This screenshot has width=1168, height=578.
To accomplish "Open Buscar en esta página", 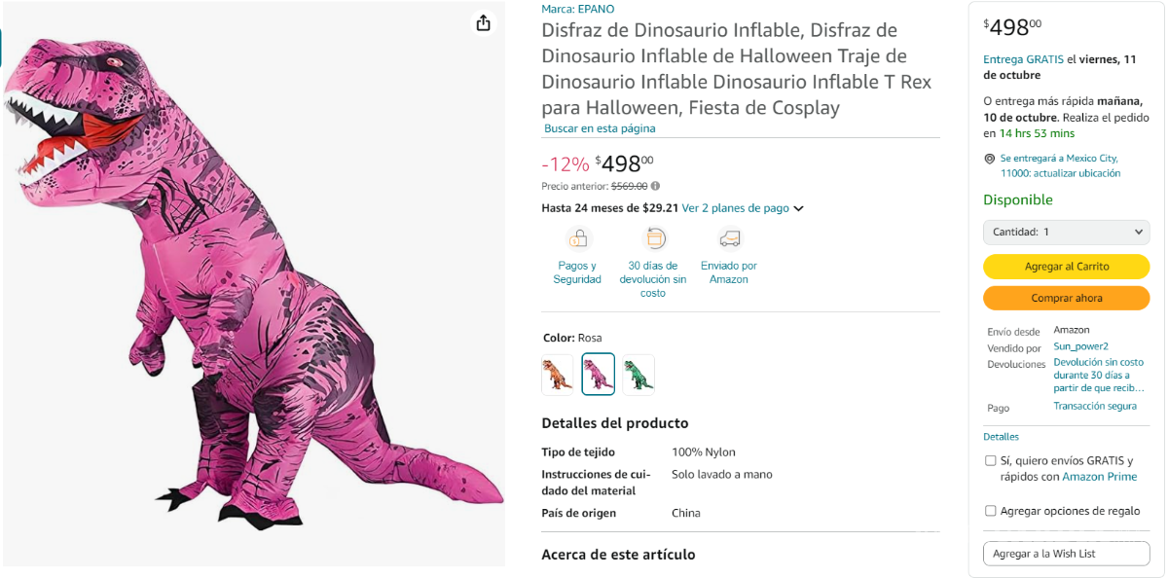I will point(600,127).
